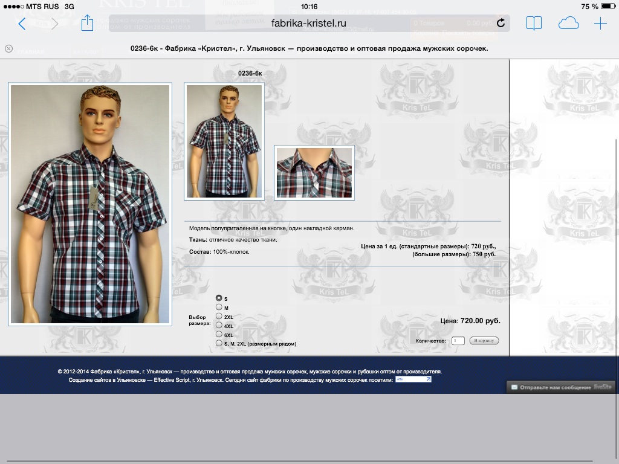Open the share sheet icon
Viewport: 619px width, 464px height.
87,23
